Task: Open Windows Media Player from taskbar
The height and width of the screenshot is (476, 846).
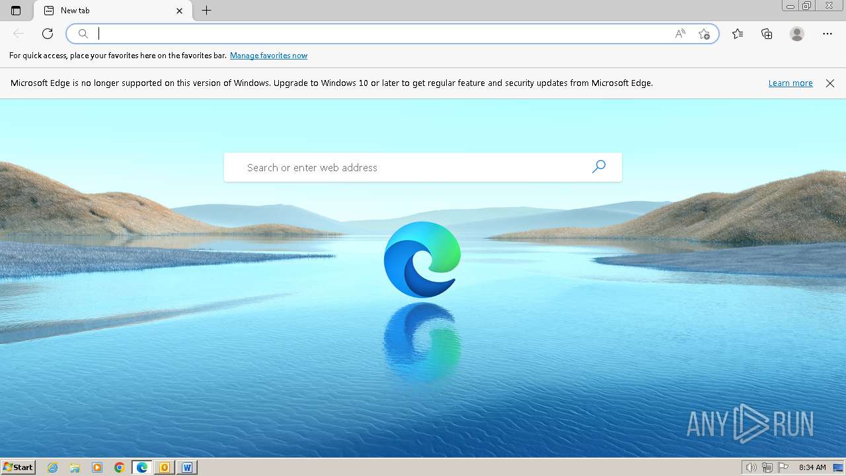Action: tap(97, 467)
